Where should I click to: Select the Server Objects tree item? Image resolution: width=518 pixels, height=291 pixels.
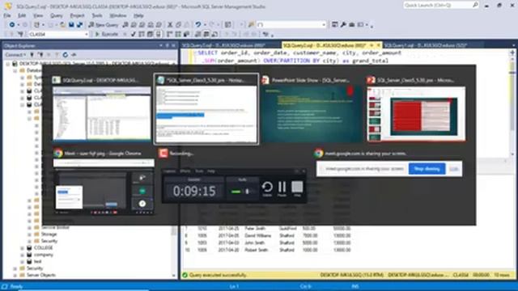[x=41, y=275]
